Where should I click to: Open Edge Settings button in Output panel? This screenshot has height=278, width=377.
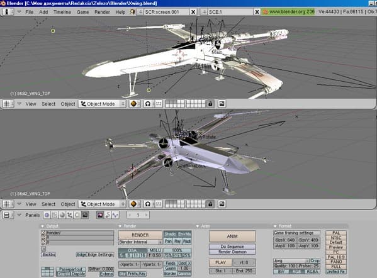[100, 255]
